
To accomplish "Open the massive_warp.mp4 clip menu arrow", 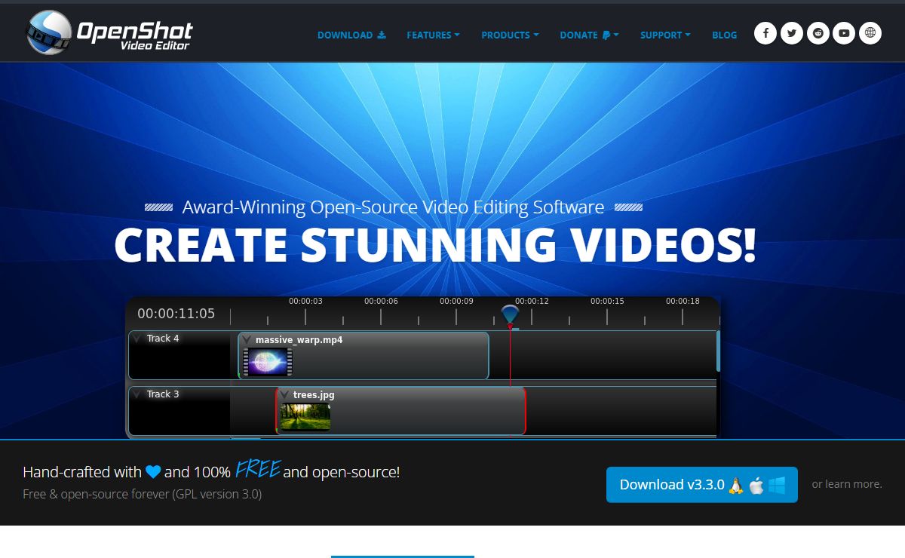I will (247, 340).
